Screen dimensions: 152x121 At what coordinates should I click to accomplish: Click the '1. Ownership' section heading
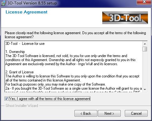(x=15, y=52)
